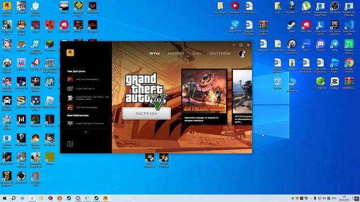Open the OBS Studio desktop icon
The image size is (360, 202).
(335, 7)
